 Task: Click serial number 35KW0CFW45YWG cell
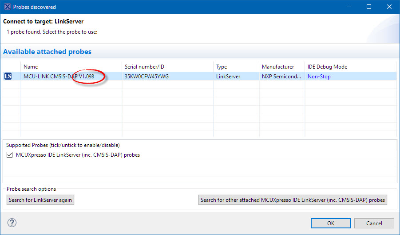[x=147, y=77]
